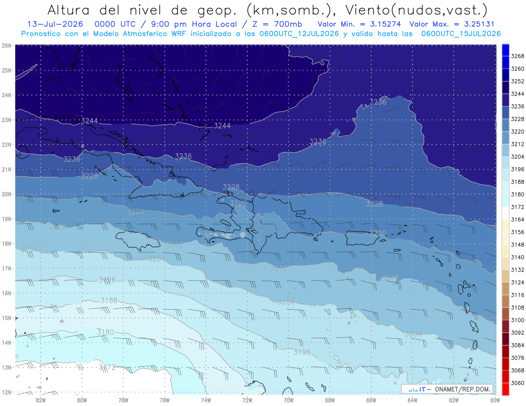526x406 pixels.
Task: Click the 21N latitude label
Action: pyautogui.click(x=7, y=169)
